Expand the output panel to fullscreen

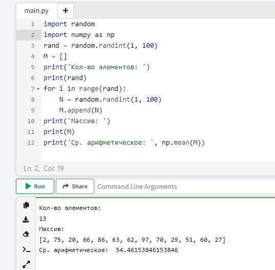click(26, 264)
